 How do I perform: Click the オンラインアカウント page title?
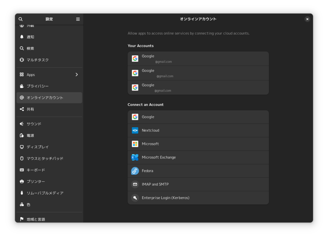[x=198, y=19]
